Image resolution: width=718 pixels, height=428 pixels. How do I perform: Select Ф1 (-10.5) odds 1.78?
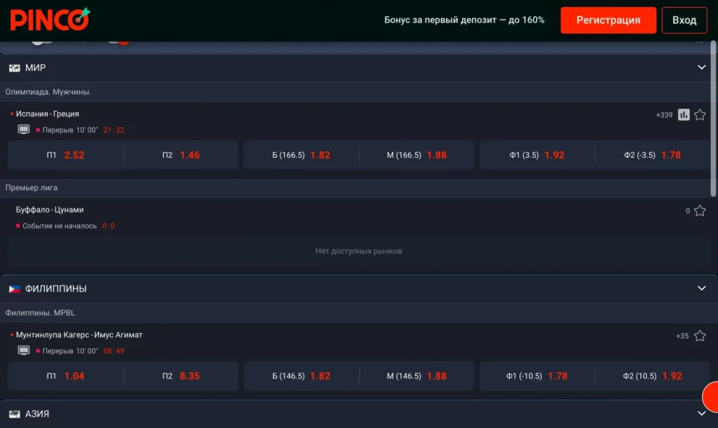coord(536,376)
